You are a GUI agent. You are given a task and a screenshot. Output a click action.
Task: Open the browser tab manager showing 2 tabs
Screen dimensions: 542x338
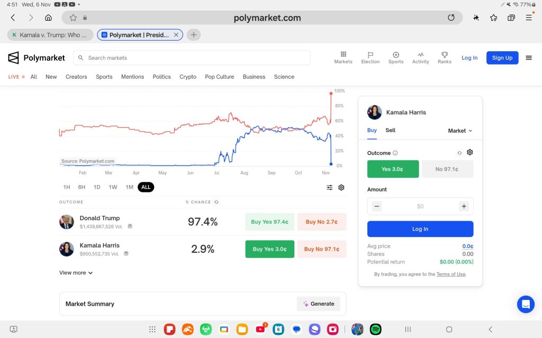tap(511, 17)
